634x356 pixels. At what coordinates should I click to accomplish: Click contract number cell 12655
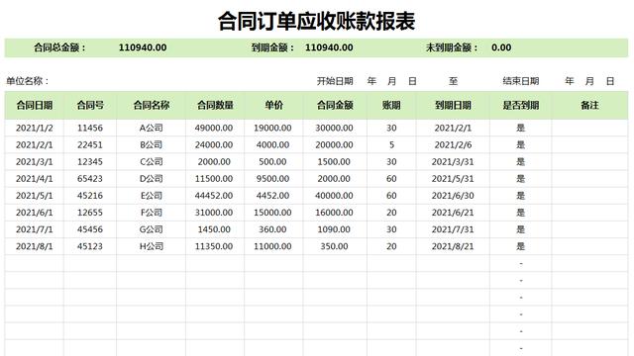click(x=90, y=213)
